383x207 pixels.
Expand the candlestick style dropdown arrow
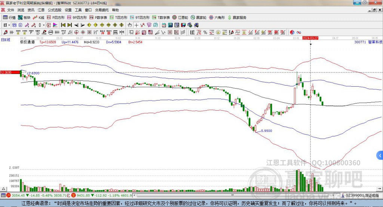[44, 25]
